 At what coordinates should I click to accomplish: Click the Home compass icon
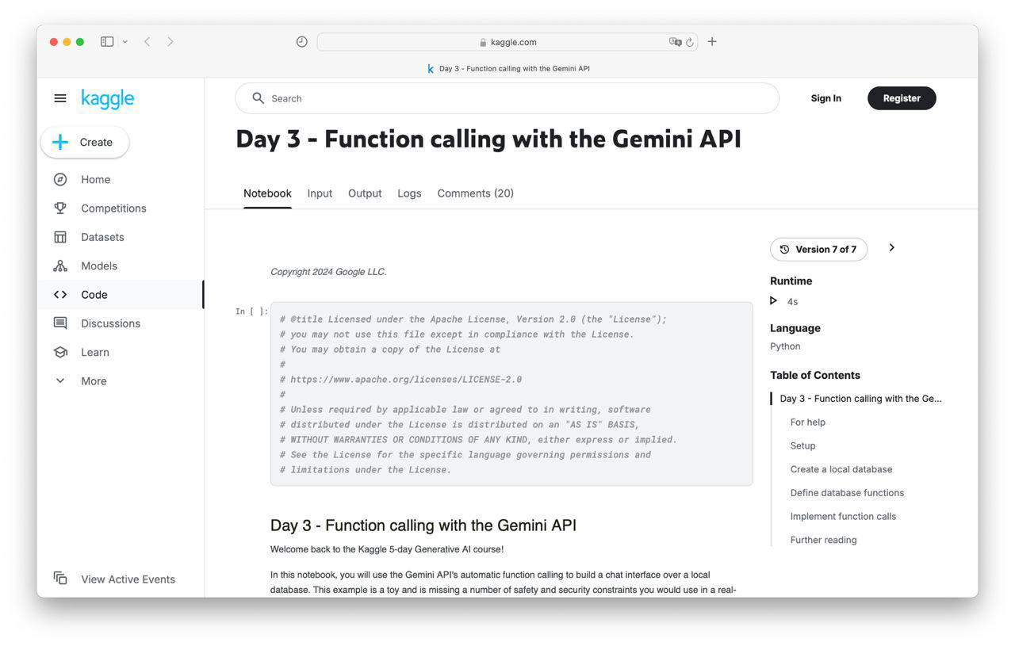pyautogui.click(x=60, y=180)
